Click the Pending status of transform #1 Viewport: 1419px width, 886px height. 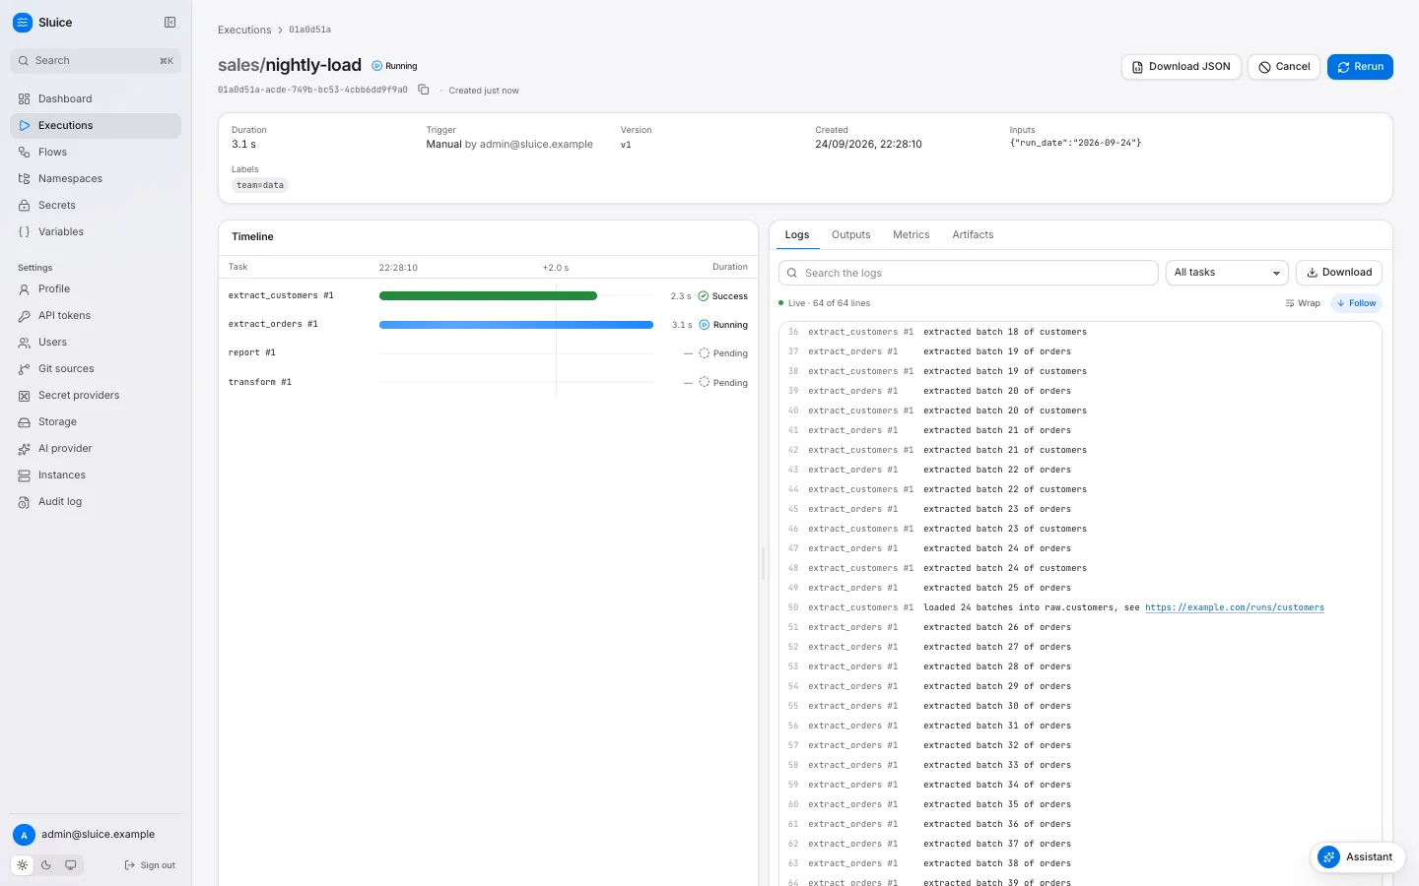click(x=723, y=382)
